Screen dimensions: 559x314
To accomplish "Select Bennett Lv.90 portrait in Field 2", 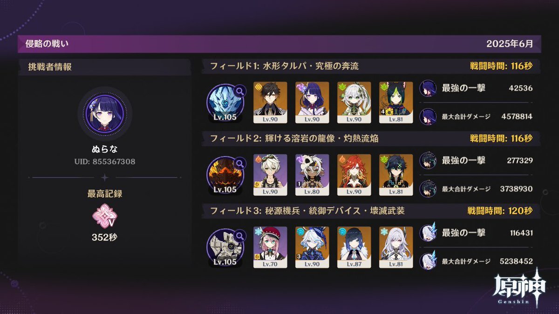I will click(270, 175).
